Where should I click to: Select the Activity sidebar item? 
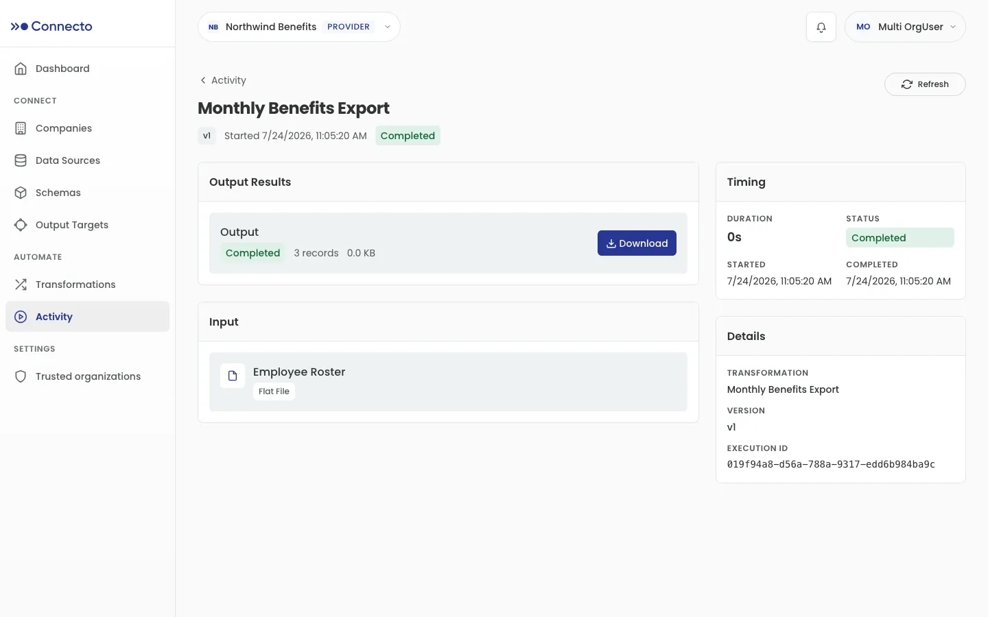click(87, 317)
